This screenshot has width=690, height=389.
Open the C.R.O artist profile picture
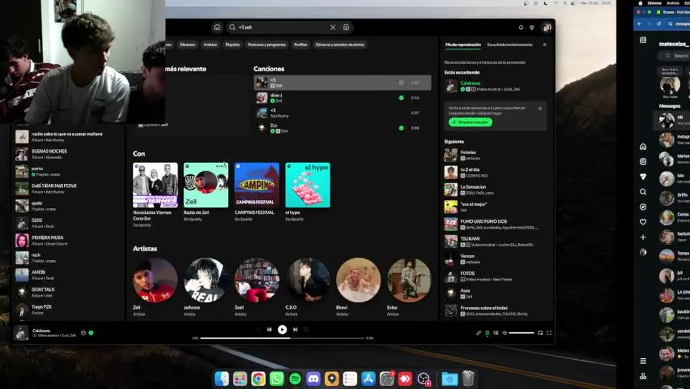308,280
